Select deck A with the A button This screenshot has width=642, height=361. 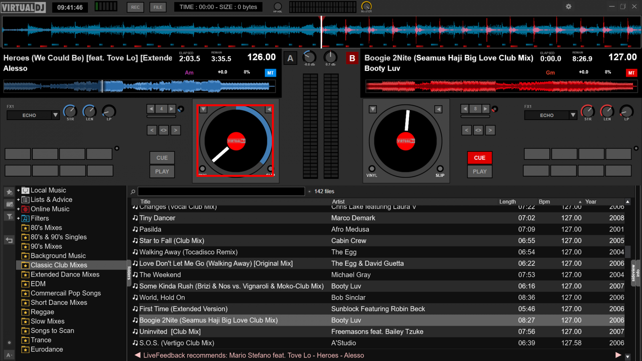click(x=290, y=58)
